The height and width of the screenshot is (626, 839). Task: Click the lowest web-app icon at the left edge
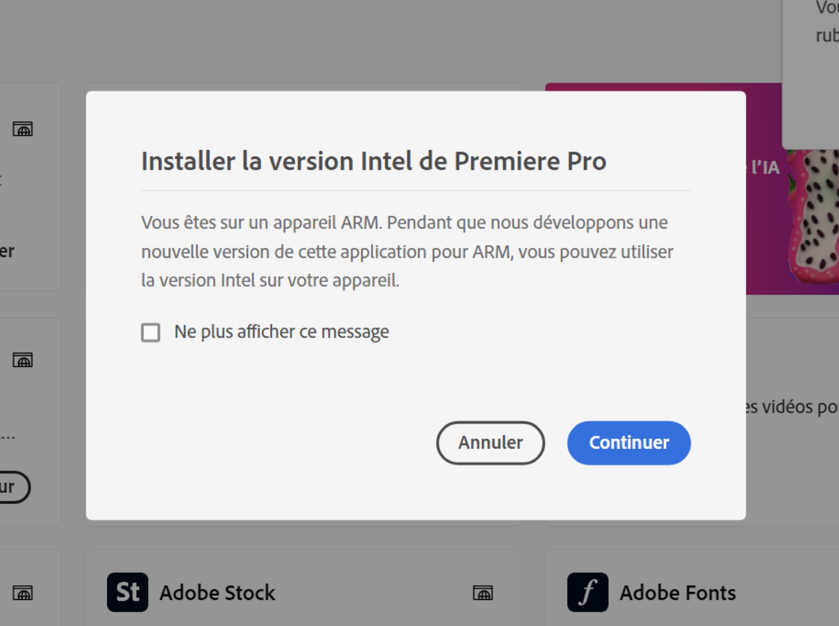23,592
